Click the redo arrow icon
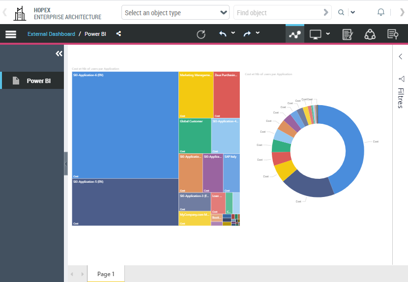This screenshot has width=408, height=282. pyautogui.click(x=247, y=34)
